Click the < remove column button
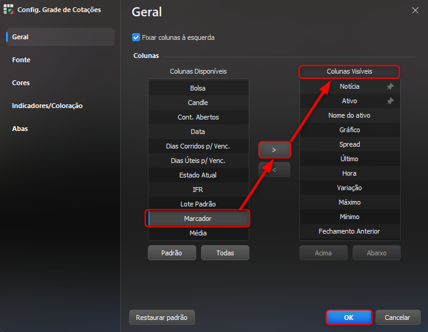Screen dimensions: 428x332 tap(274, 170)
